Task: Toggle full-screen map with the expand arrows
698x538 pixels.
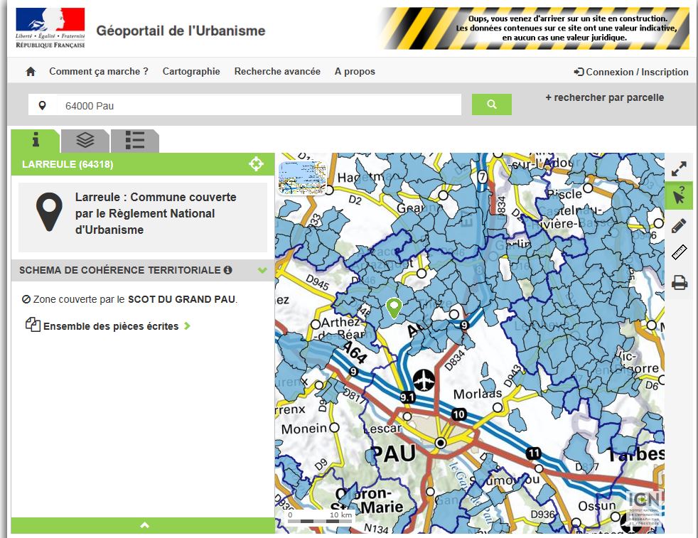Action: tap(679, 168)
